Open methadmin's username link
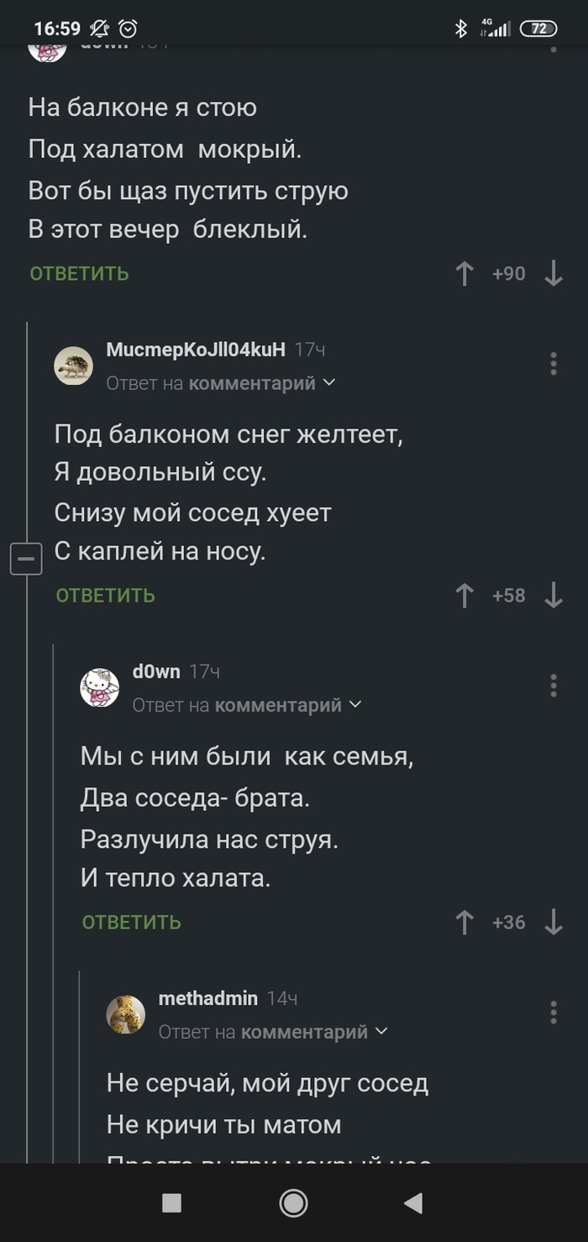 [208, 998]
